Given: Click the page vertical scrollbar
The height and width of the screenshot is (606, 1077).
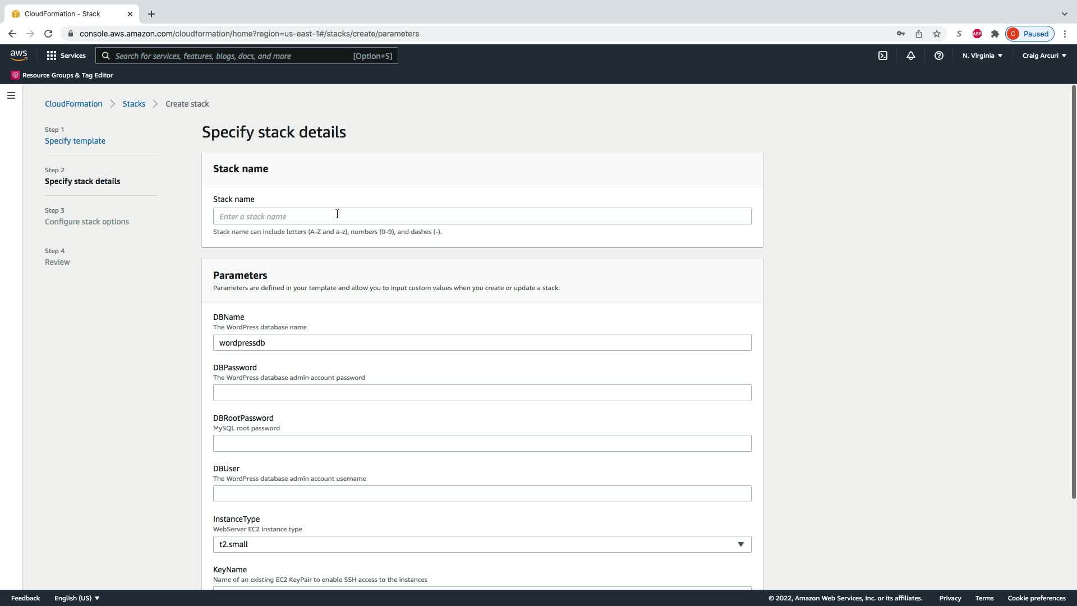Looking at the screenshot, I should click(x=1073, y=292).
